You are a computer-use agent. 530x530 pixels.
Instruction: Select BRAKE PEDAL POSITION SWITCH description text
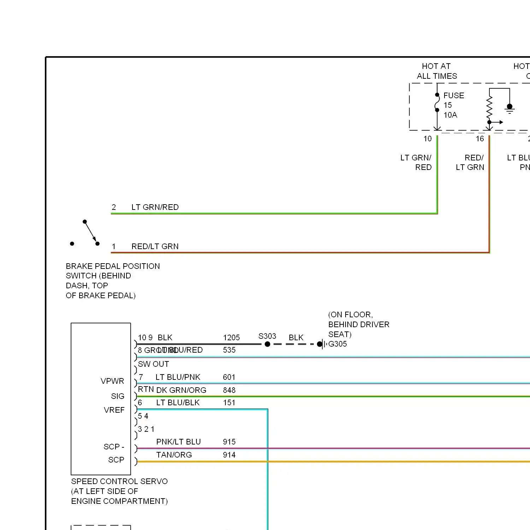click(113, 281)
